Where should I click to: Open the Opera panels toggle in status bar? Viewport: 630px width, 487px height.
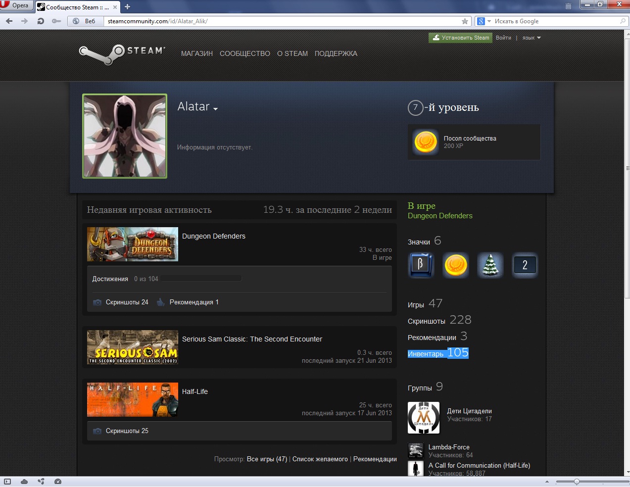(x=7, y=481)
